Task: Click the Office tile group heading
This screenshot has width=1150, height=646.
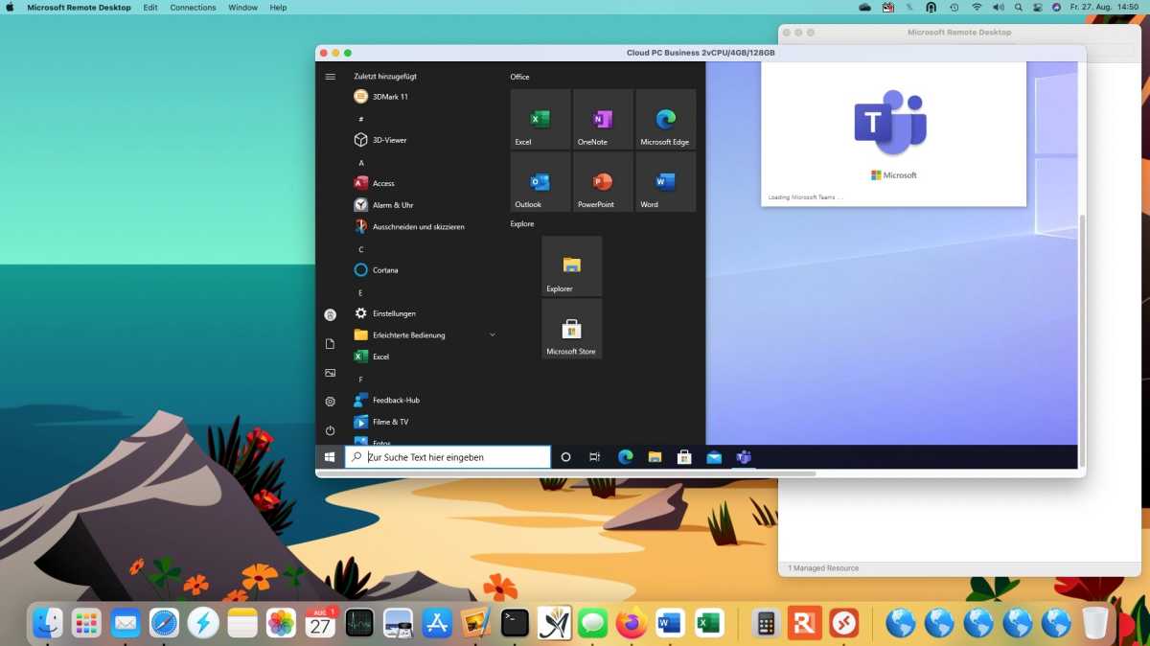Action: pos(519,77)
